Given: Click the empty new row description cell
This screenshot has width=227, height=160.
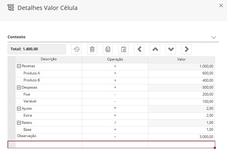Looking at the screenshot, I should click(49, 145).
